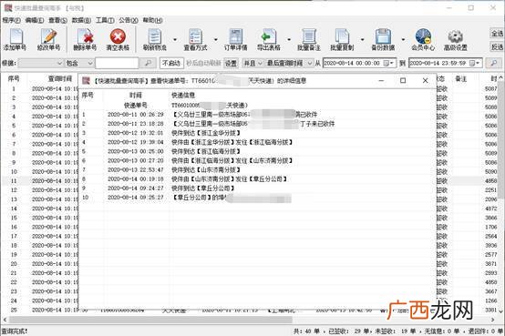Select the 快件到达【章丘分公司】 entry
505x336 pixels.
[203, 188]
